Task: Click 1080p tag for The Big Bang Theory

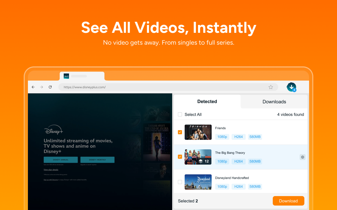Action: [222, 161]
